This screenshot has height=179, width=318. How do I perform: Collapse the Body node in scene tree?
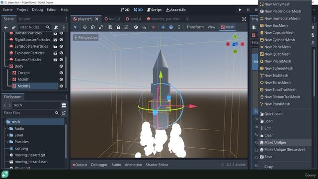pos(8,66)
